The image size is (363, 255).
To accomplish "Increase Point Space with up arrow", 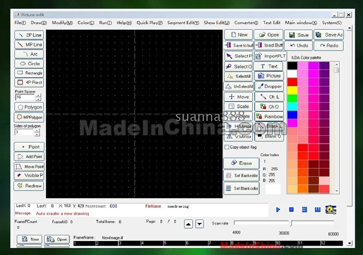I will [x=38, y=95].
